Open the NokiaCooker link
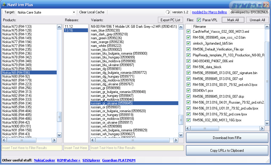This screenshot has width=271, height=165. pos(44,160)
